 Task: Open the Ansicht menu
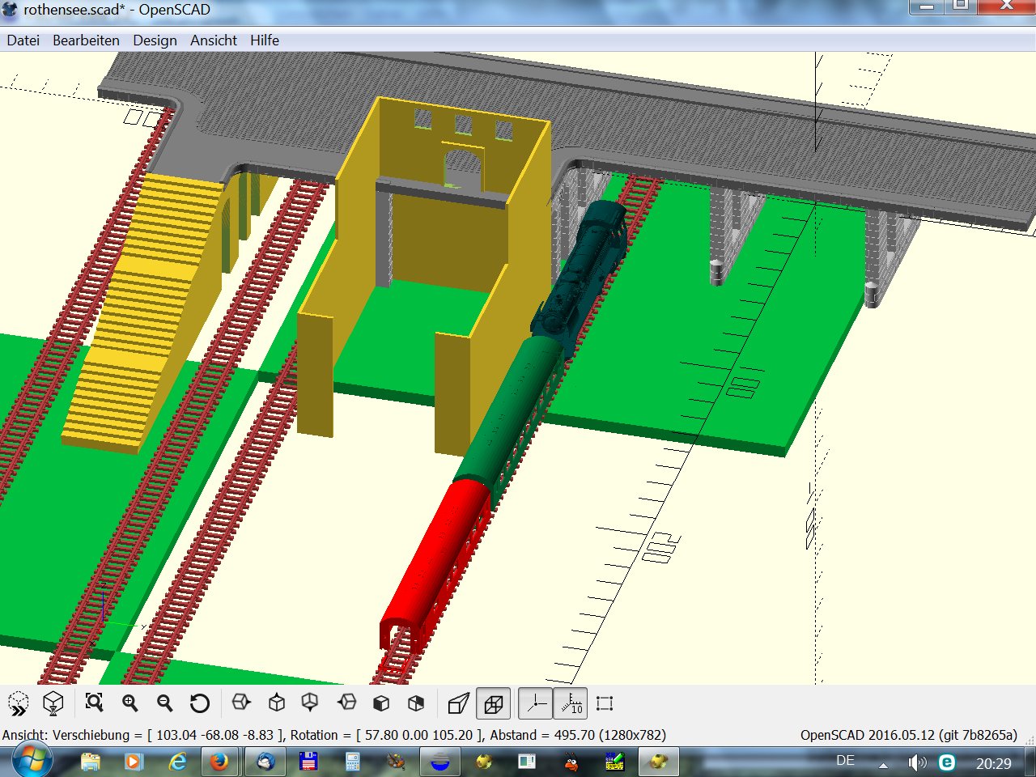click(x=214, y=40)
